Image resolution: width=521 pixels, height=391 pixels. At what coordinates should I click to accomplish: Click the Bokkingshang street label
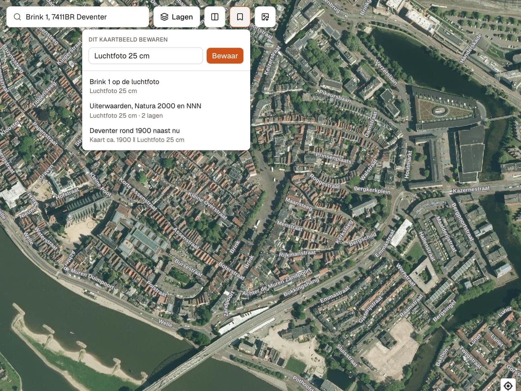click(301, 287)
